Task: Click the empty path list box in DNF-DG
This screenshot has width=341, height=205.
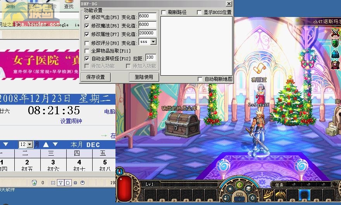Action: [x=196, y=46]
